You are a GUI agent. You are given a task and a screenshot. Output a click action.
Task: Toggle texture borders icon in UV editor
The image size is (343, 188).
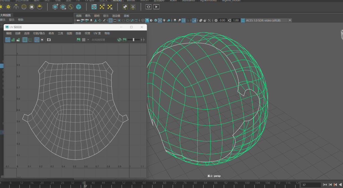pyautogui.click(x=25, y=40)
